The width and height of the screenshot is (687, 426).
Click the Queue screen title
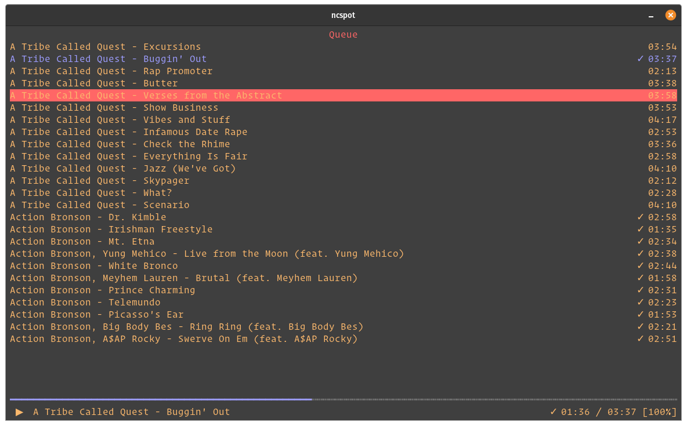click(x=343, y=35)
